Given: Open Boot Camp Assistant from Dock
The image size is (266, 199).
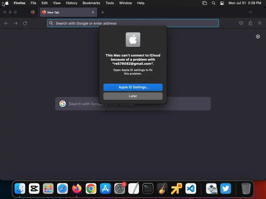Looking at the screenshot, I should (211, 188).
